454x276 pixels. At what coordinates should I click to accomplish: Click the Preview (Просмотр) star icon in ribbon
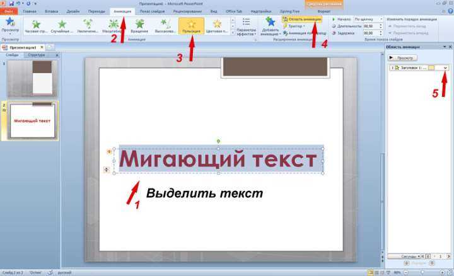pos(10,21)
